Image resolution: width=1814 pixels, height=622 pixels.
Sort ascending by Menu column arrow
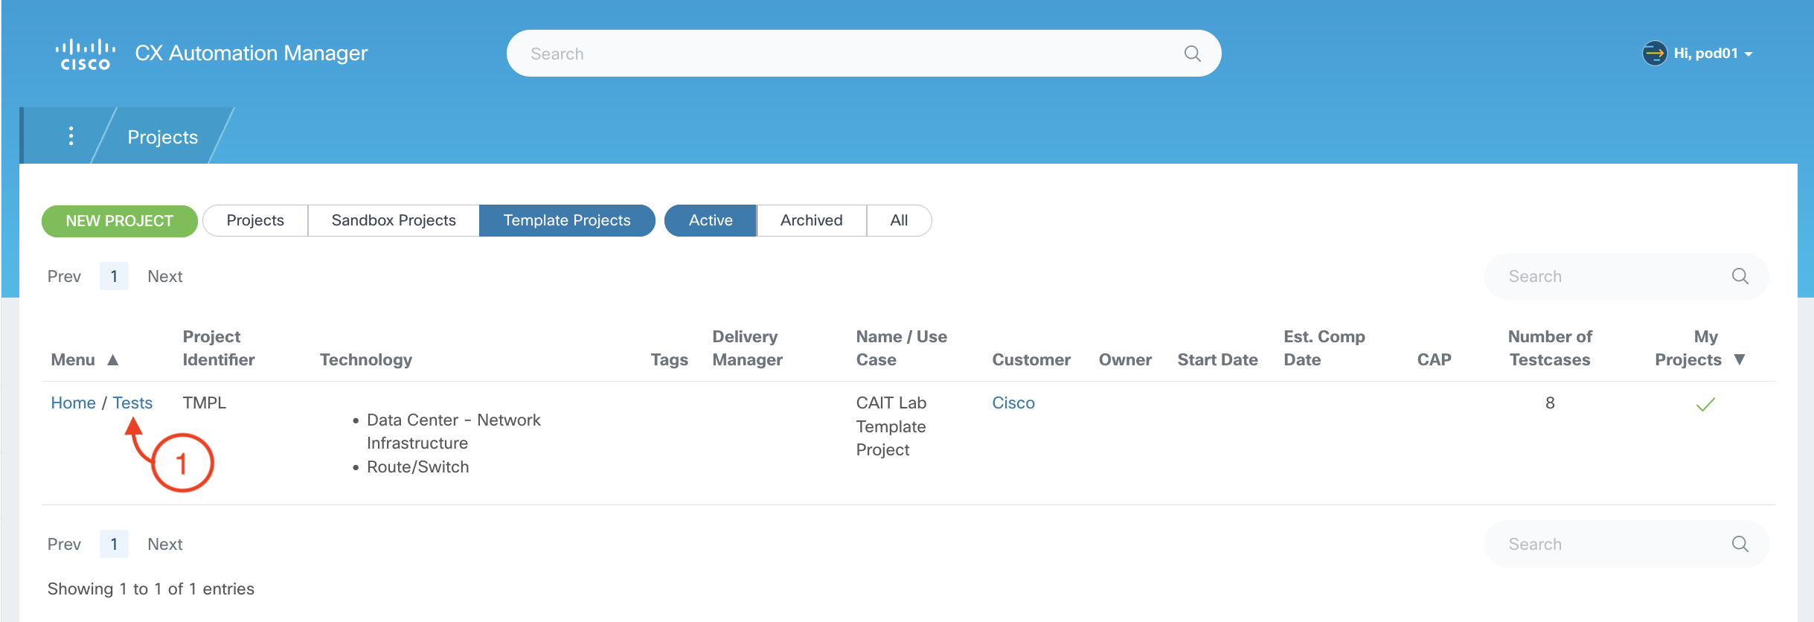point(113,360)
